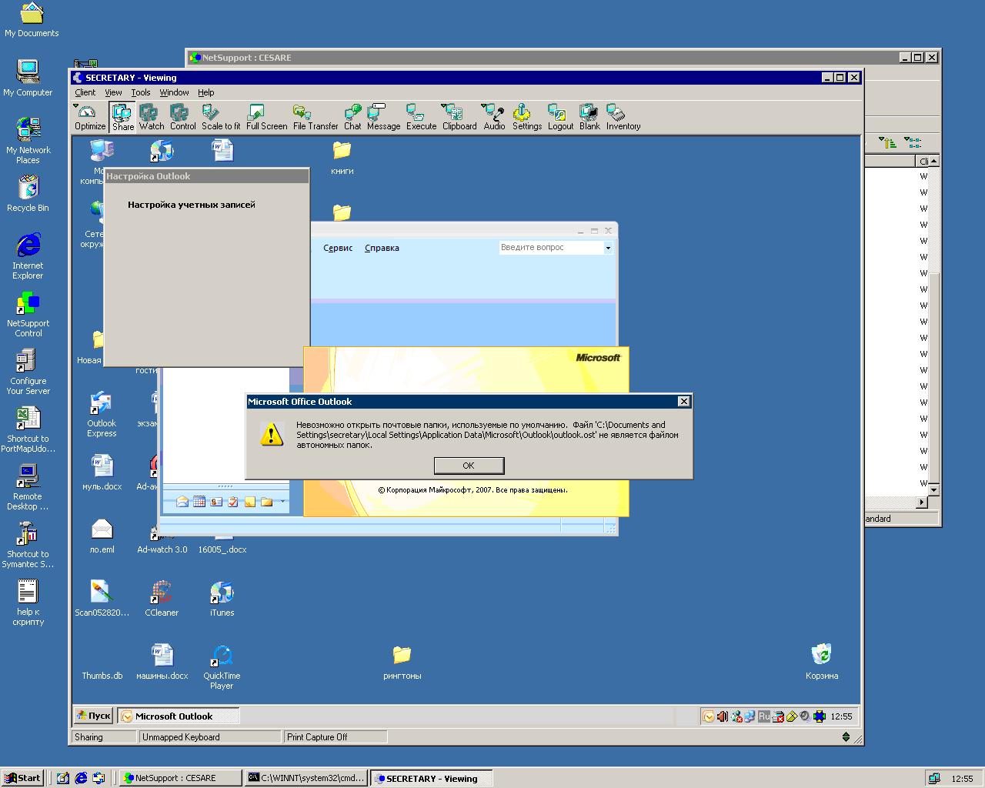Open the Execute tool
985x788 pixels.
click(421, 117)
